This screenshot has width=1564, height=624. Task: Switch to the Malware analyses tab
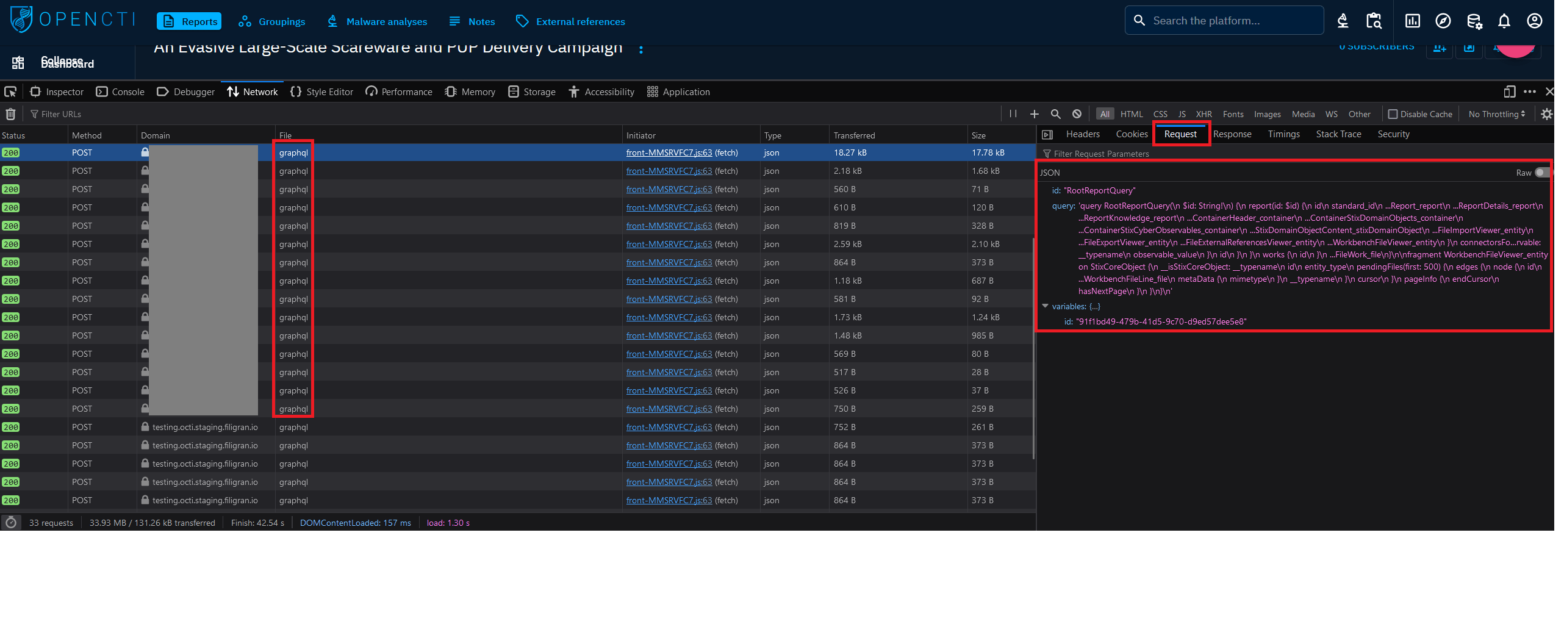click(377, 21)
